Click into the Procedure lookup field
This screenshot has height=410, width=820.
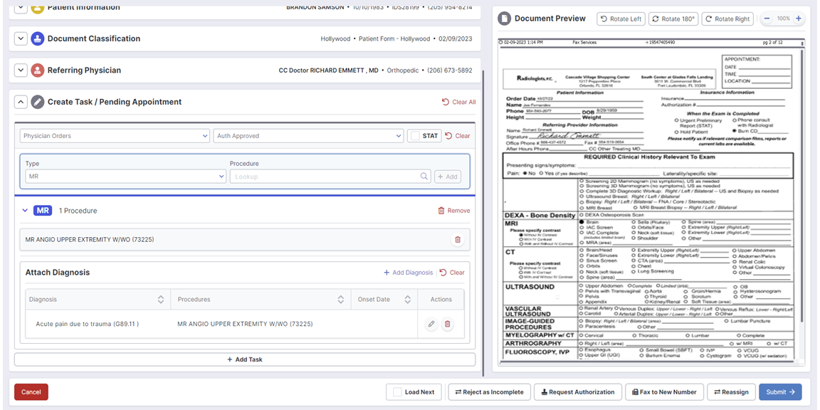324,177
